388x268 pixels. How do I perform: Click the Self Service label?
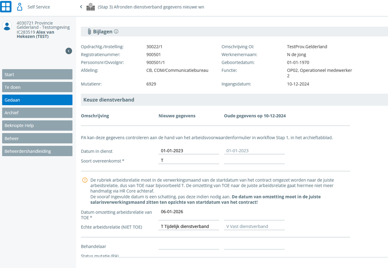[38, 7]
